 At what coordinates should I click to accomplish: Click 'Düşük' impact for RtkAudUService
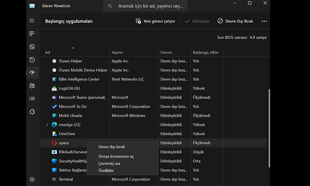coord(198,152)
